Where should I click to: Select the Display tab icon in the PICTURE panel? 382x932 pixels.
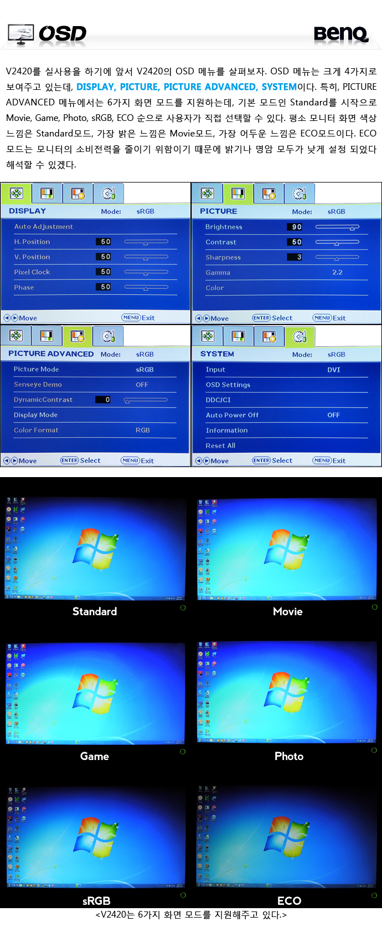click(207, 193)
